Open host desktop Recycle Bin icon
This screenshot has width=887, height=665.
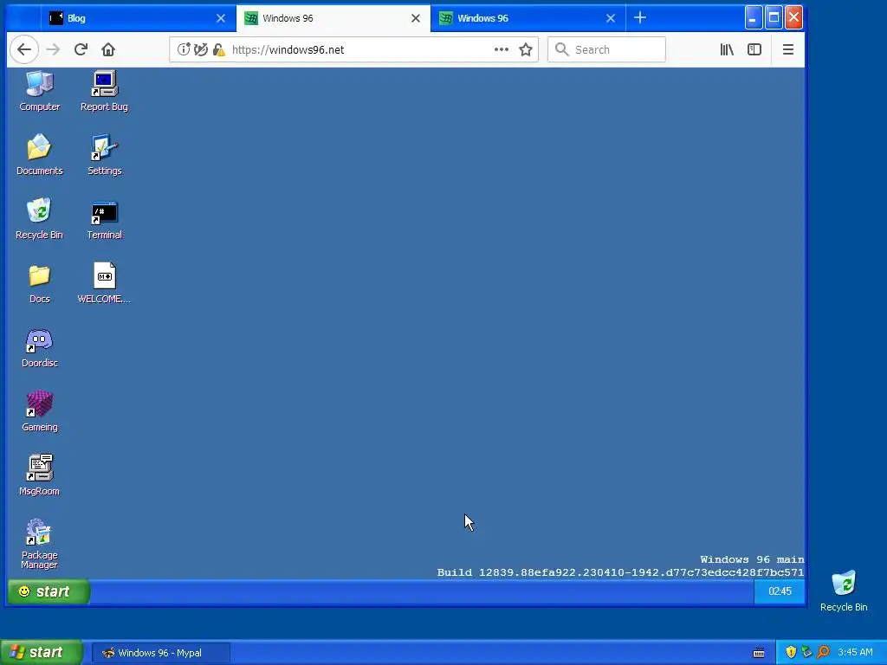(x=844, y=591)
